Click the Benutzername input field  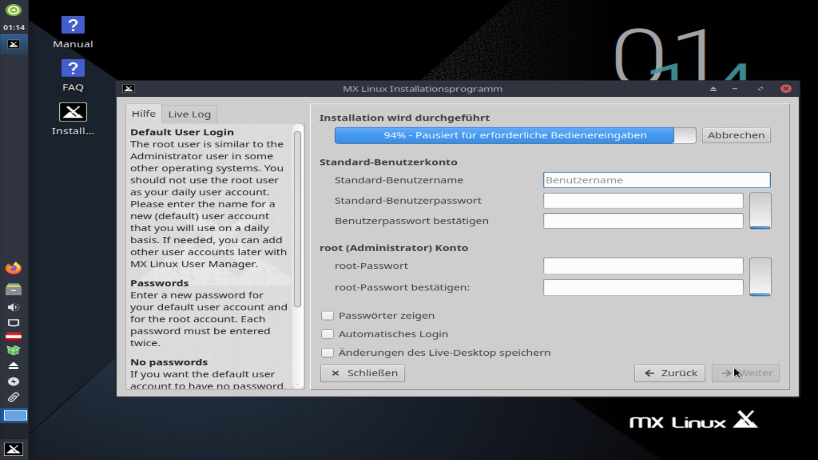coord(657,180)
